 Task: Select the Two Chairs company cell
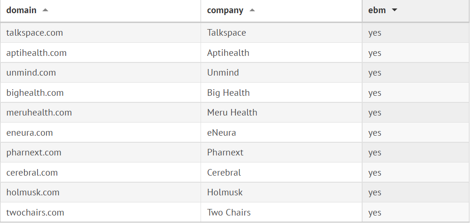229,212
